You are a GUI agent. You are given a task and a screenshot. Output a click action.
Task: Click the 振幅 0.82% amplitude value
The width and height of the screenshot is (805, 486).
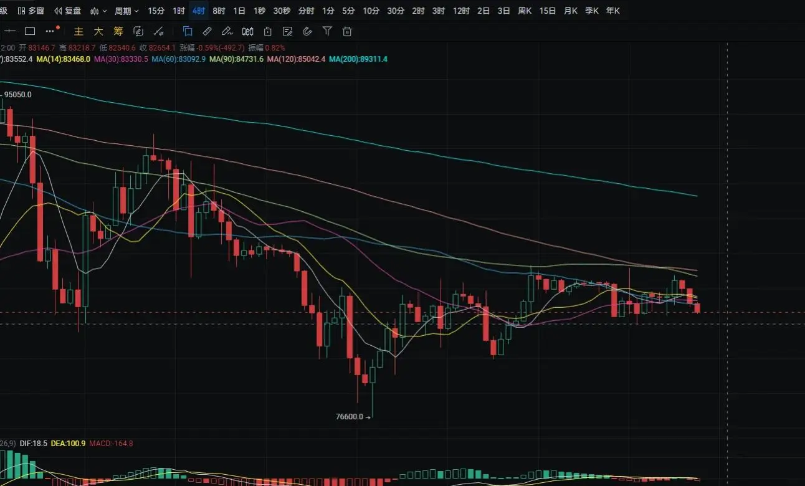tap(267, 48)
